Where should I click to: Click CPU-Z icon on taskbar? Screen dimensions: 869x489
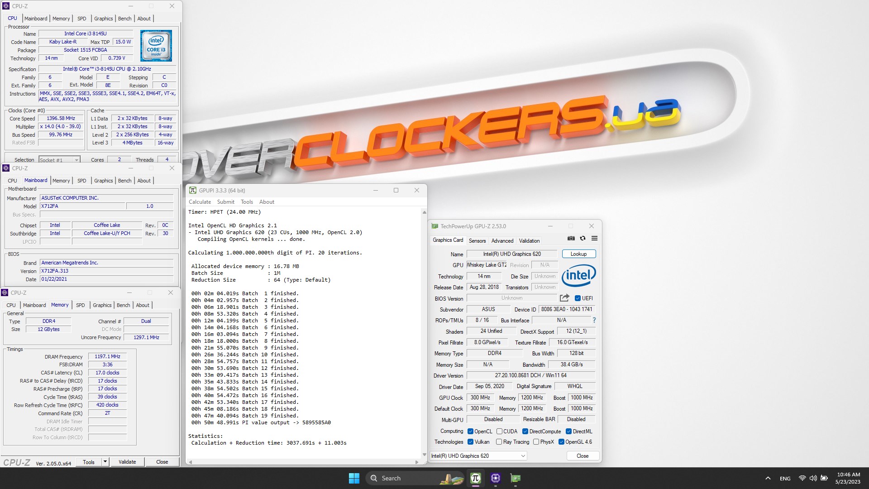[495, 478]
